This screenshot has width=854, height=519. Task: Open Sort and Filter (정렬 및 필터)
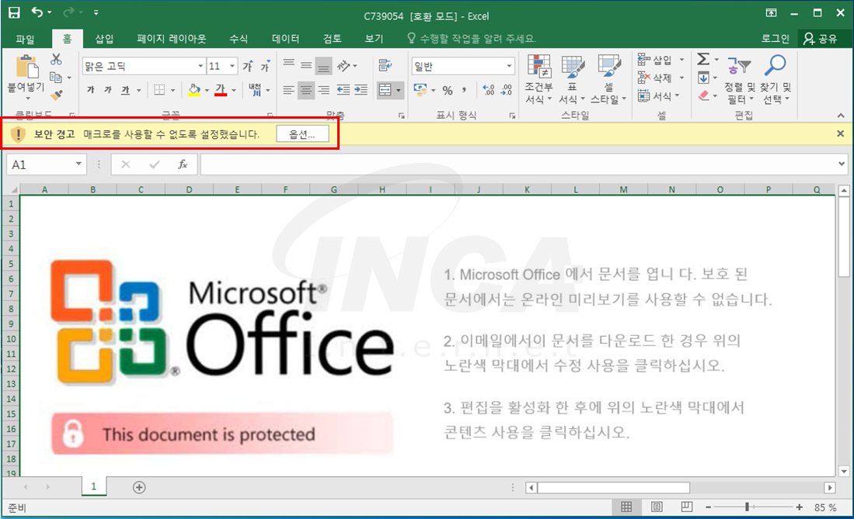739,79
